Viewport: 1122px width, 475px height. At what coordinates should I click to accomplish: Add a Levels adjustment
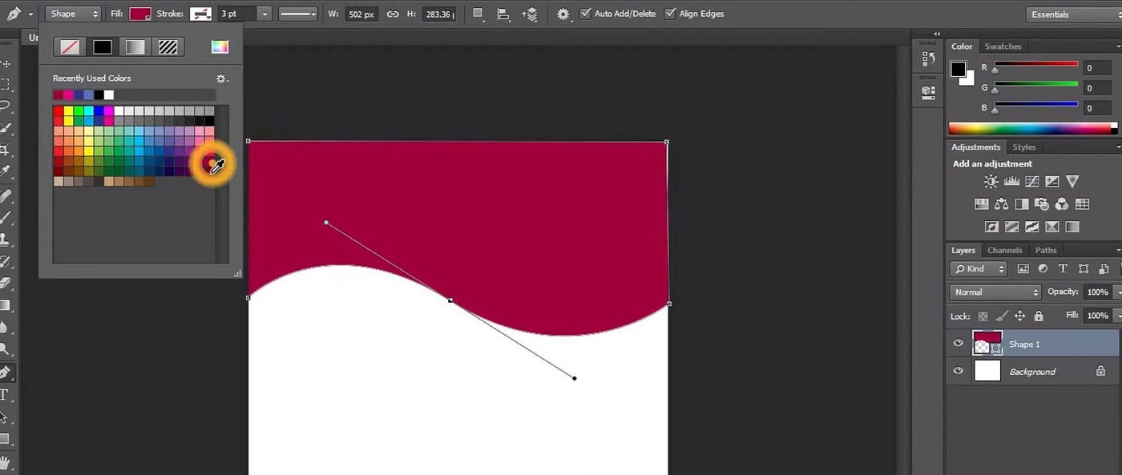pyautogui.click(x=1011, y=181)
